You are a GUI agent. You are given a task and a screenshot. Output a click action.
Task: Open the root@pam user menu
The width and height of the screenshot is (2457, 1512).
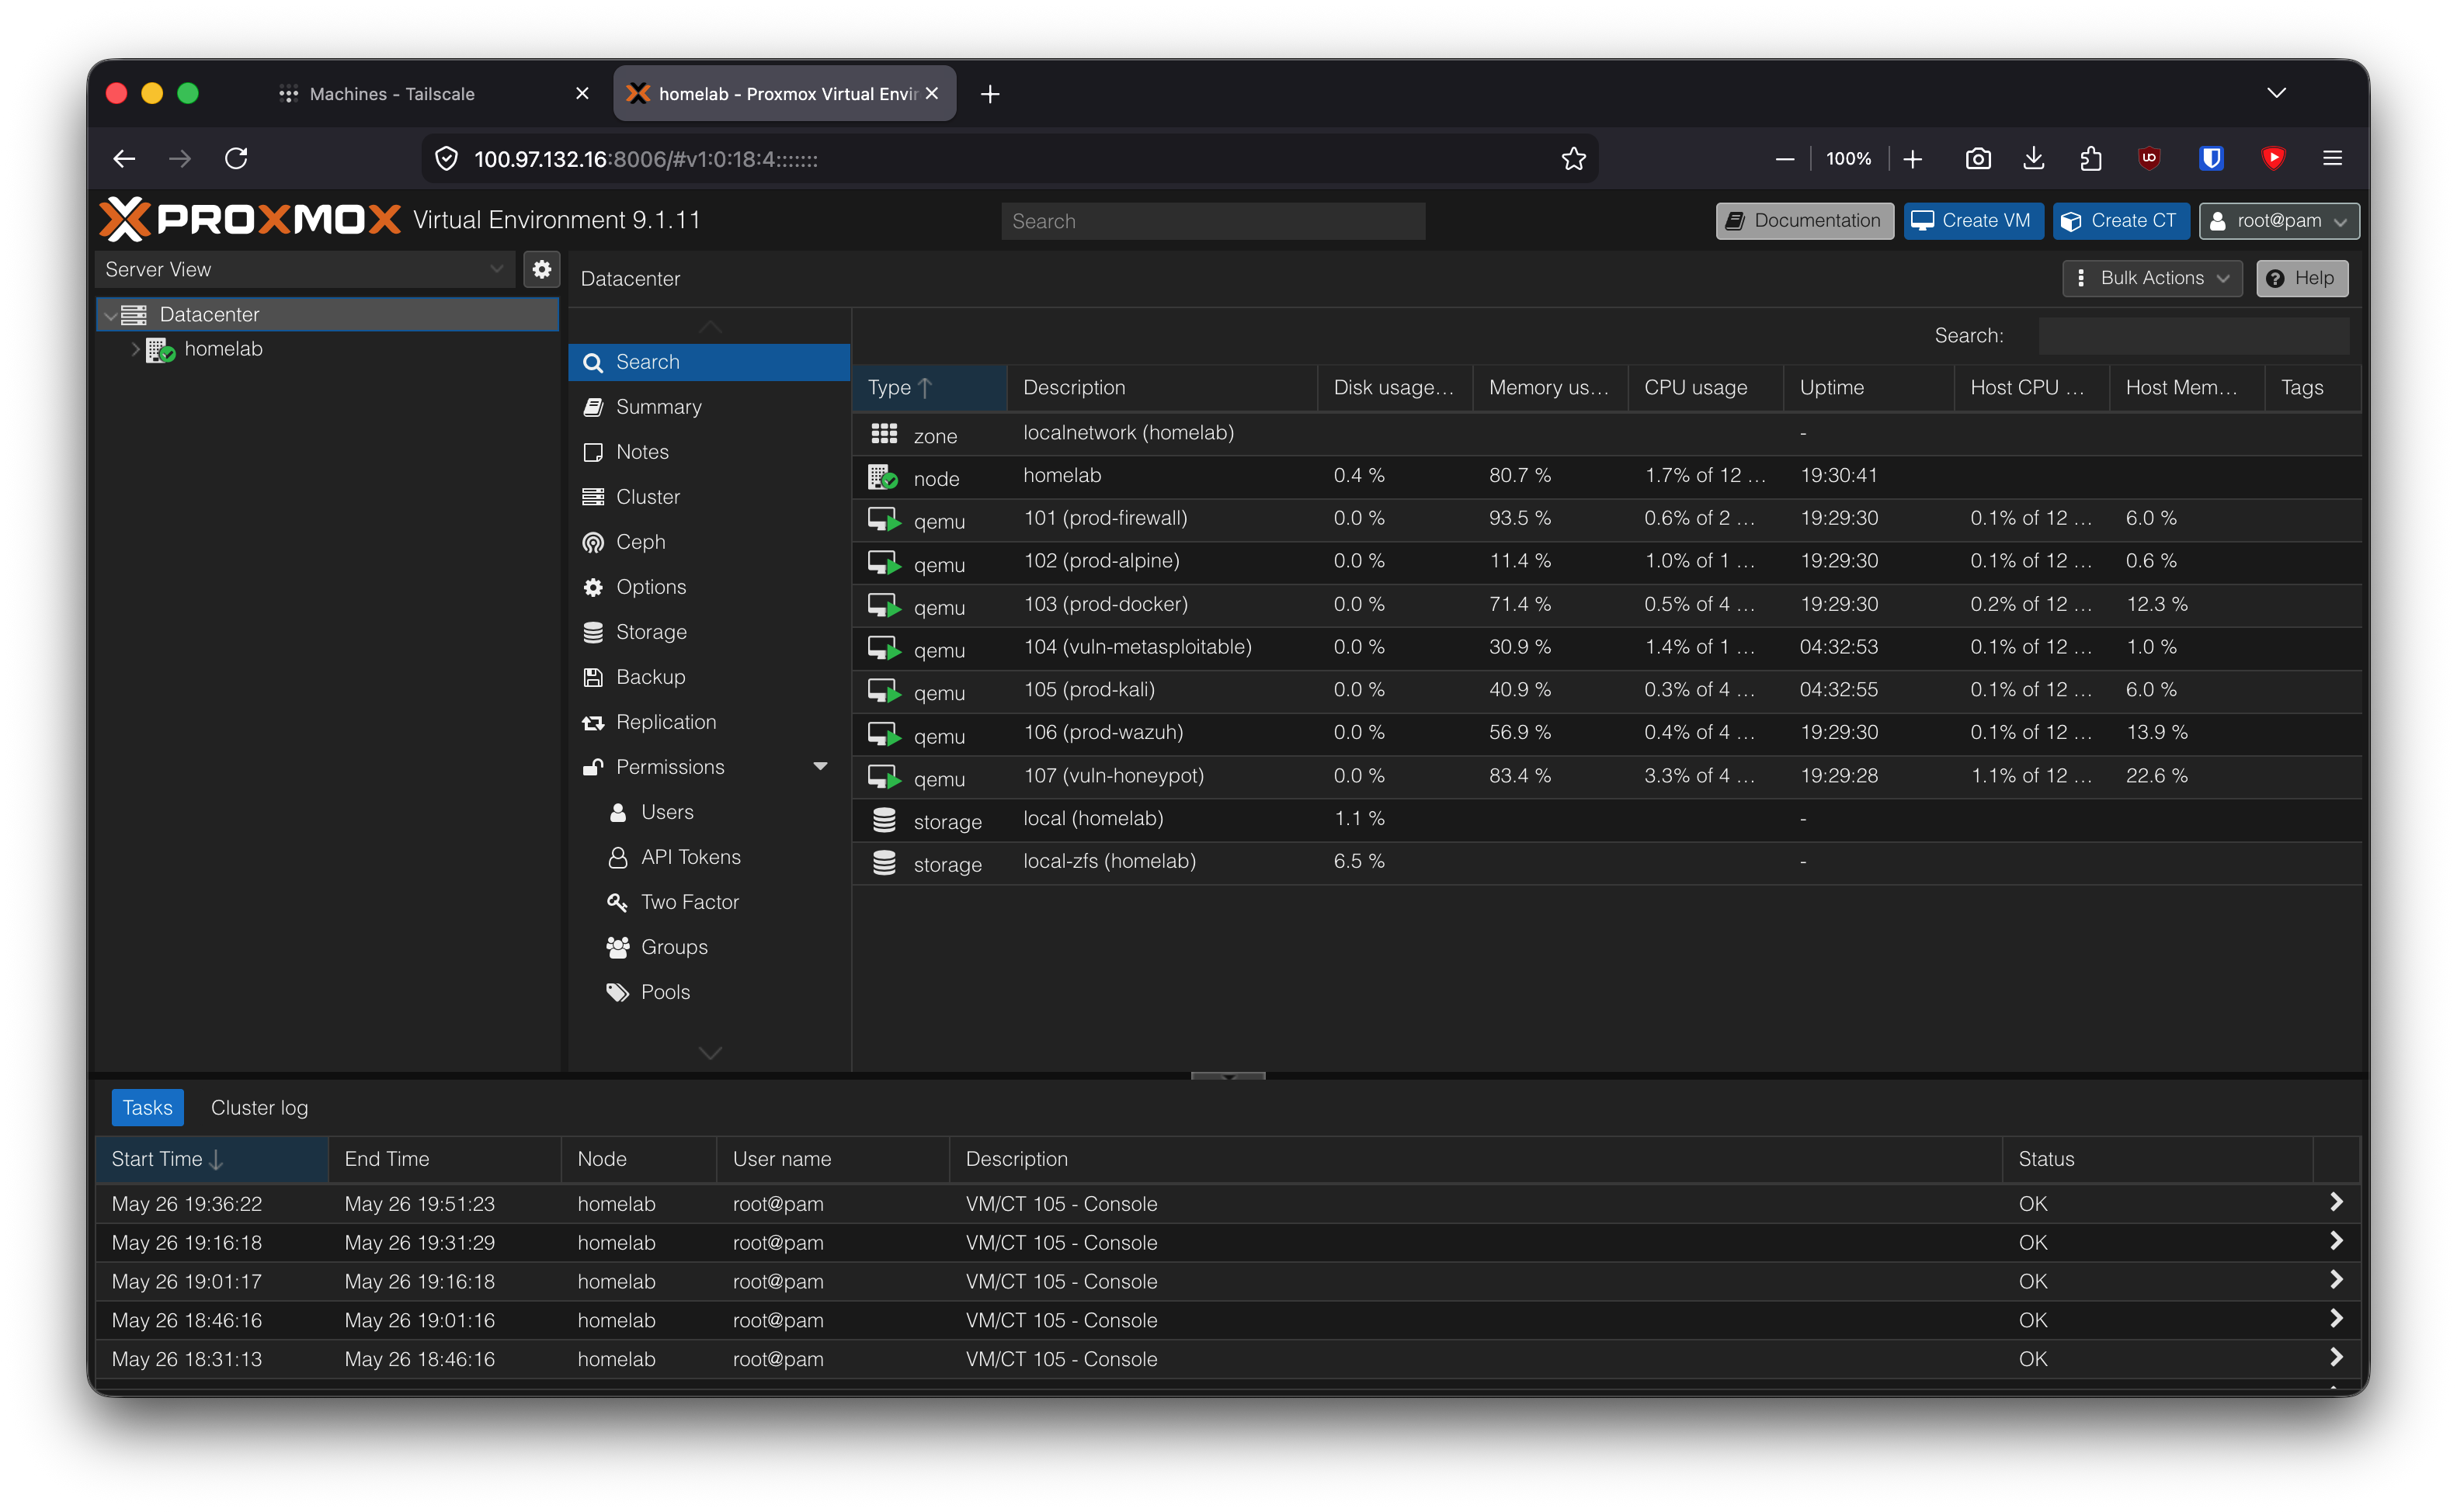tap(2279, 221)
